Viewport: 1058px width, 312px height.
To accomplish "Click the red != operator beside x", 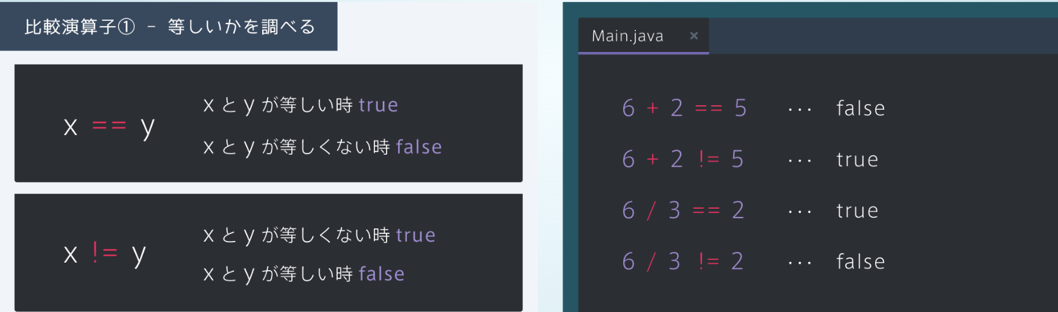I will tap(105, 253).
